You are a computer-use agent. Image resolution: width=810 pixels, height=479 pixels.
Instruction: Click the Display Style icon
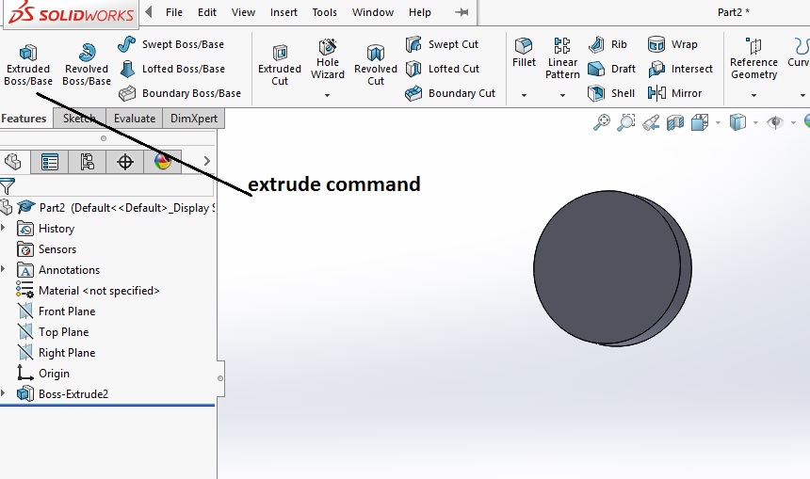coord(737,122)
